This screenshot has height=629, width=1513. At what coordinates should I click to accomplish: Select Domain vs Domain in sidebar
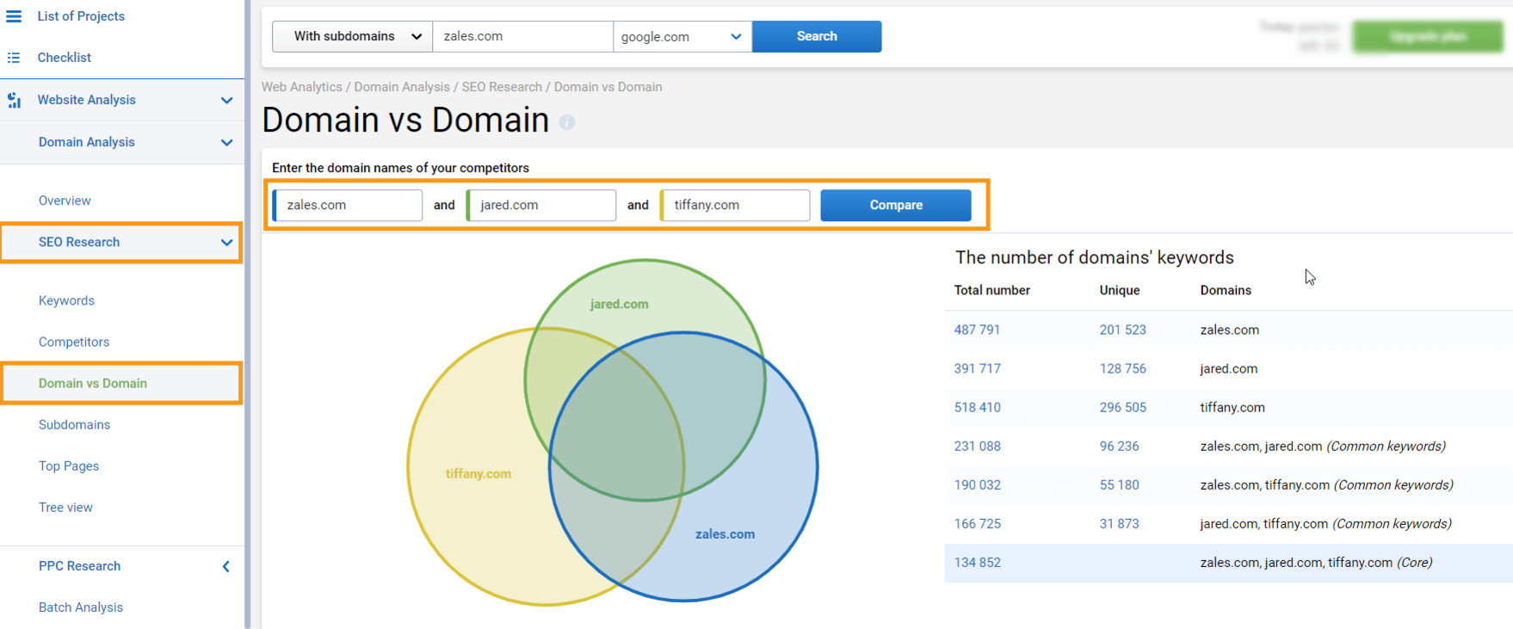(x=93, y=383)
